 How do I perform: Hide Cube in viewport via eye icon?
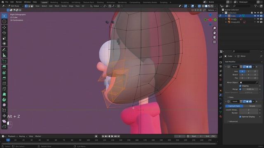tap(258, 16)
